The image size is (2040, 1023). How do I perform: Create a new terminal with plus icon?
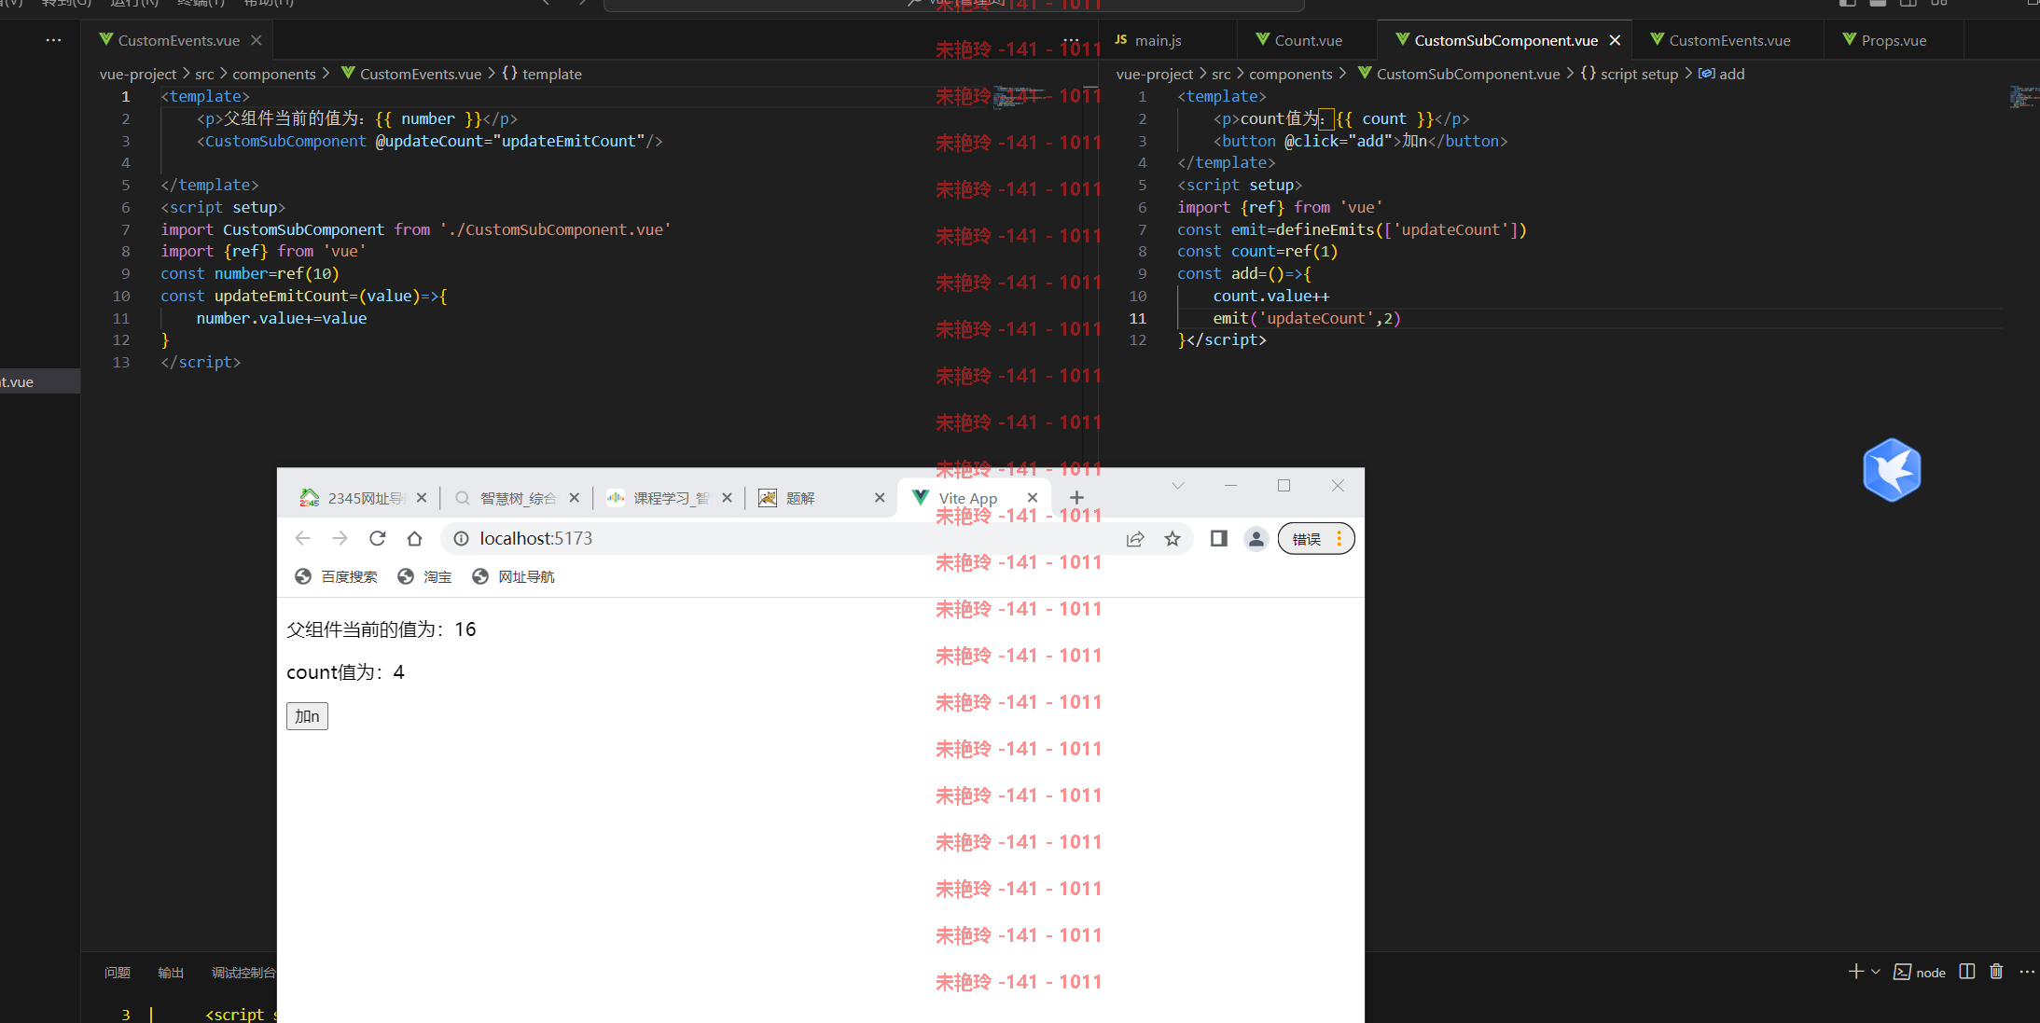pyautogui.click(x=1856, y=972)
